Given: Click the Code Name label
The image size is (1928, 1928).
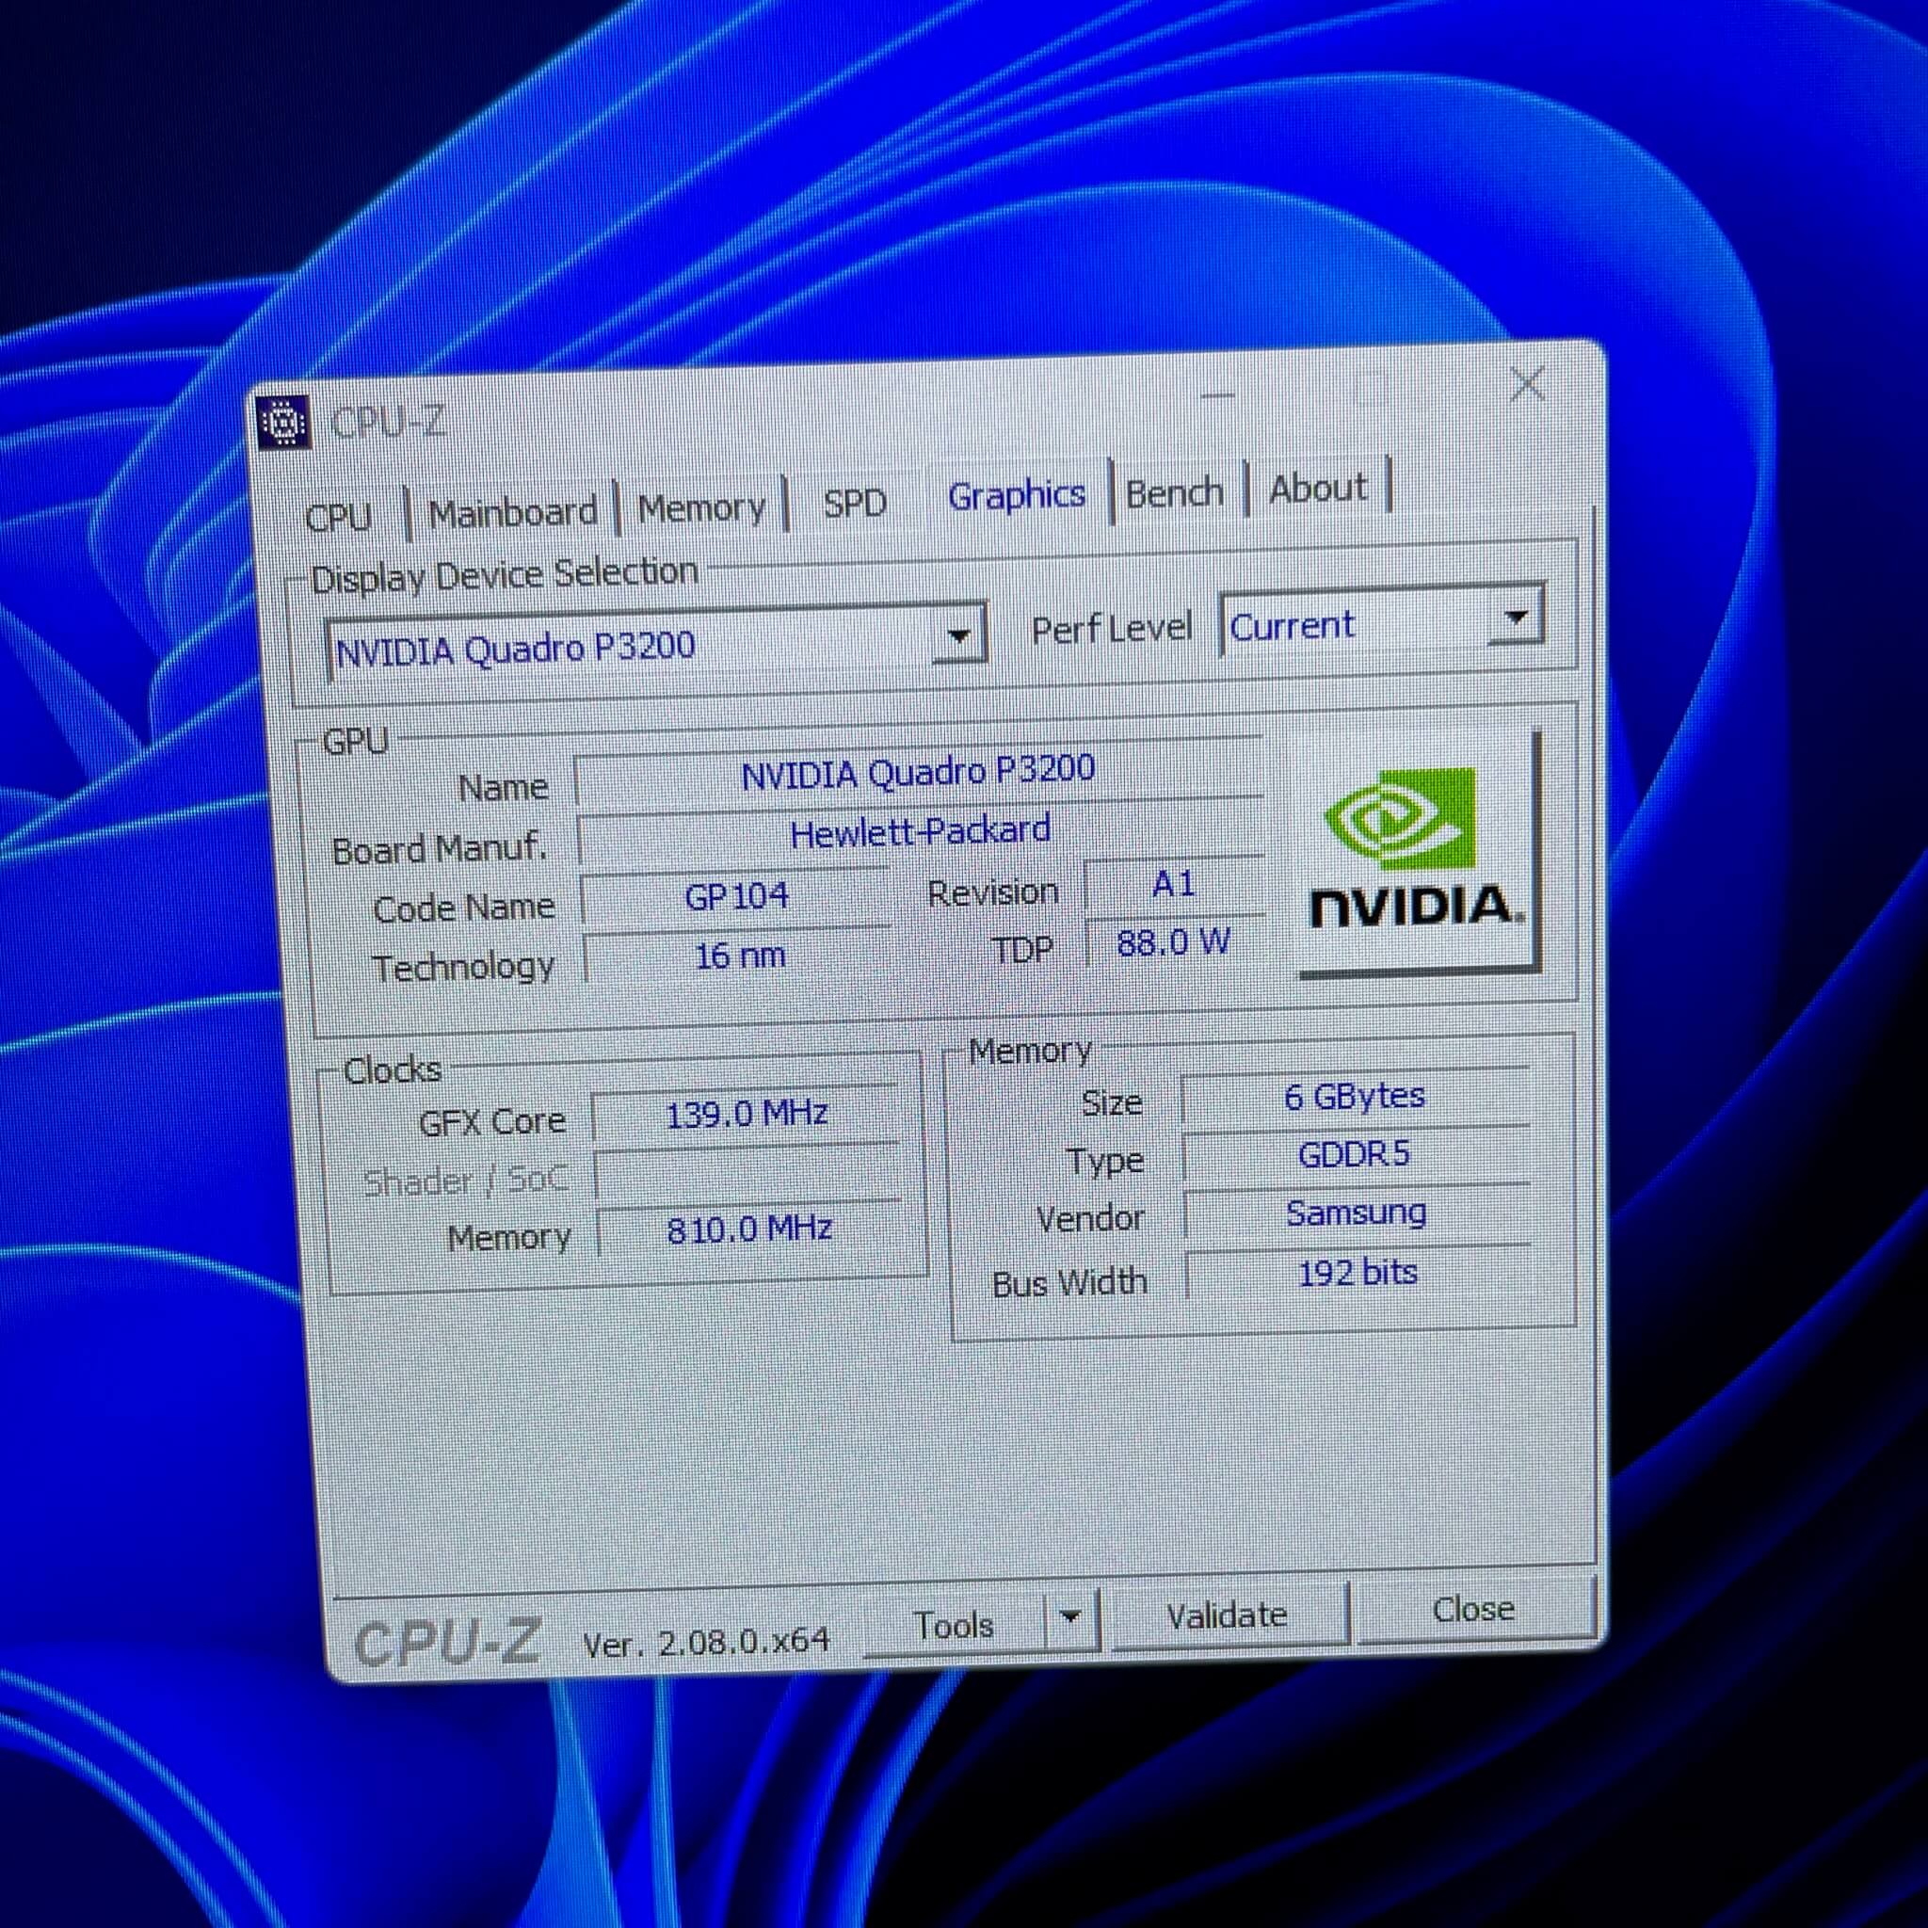Looking at the screenshot, I should (463, 908).
